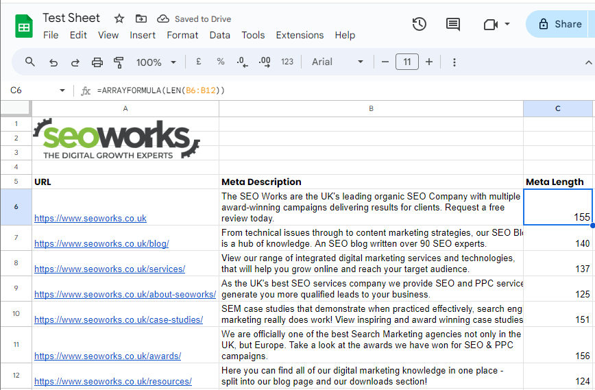This screenshot has height=390, width=595.
Task: Decrease font size with minus button
Action: click(385, 62)
